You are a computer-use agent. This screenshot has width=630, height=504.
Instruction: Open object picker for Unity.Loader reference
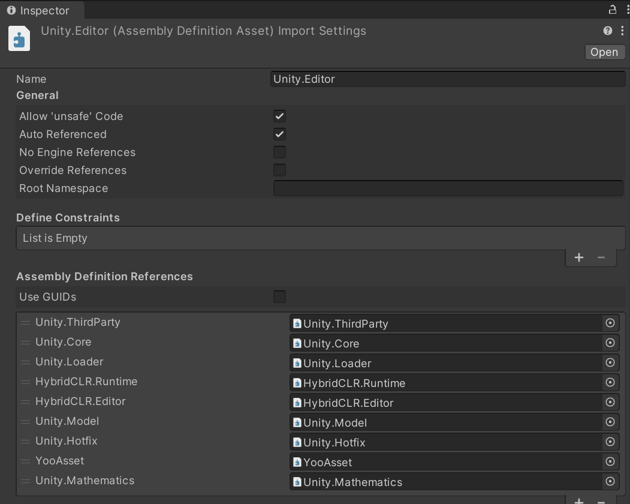[610, 362]
